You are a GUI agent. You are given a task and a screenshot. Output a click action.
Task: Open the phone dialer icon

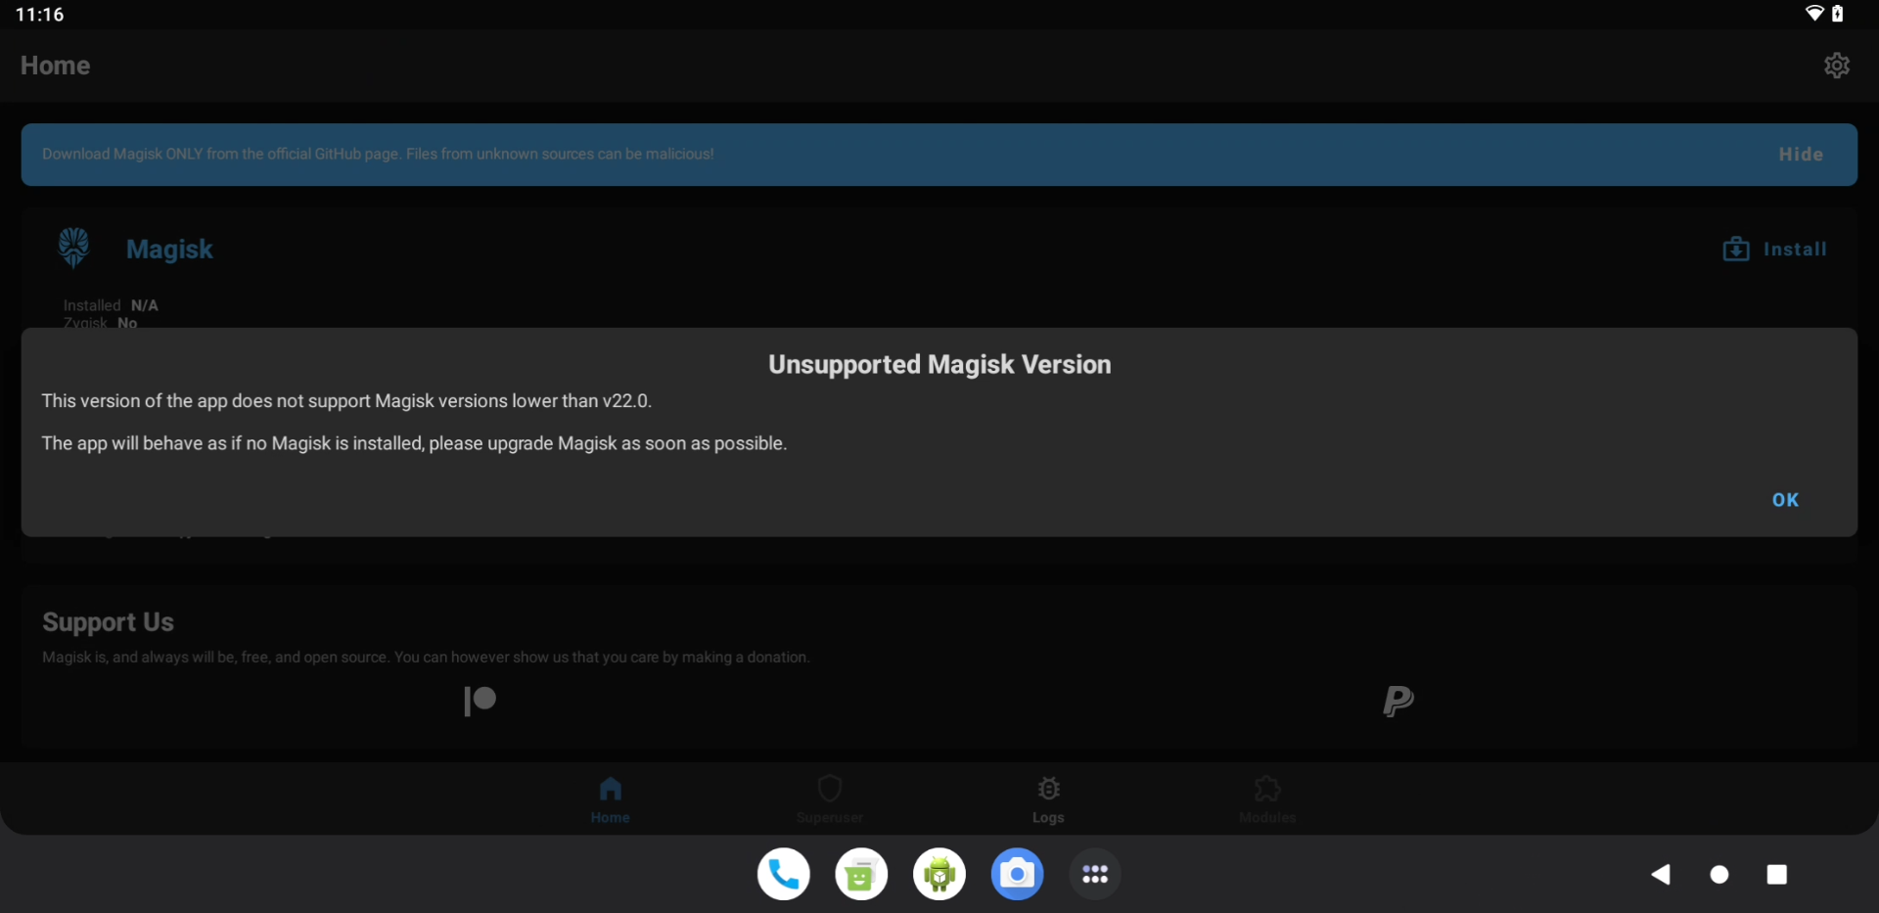(x=783, y=875)
